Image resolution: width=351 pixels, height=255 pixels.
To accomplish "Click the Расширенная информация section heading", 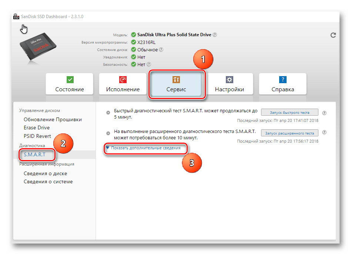I will [x=47, y=164].
